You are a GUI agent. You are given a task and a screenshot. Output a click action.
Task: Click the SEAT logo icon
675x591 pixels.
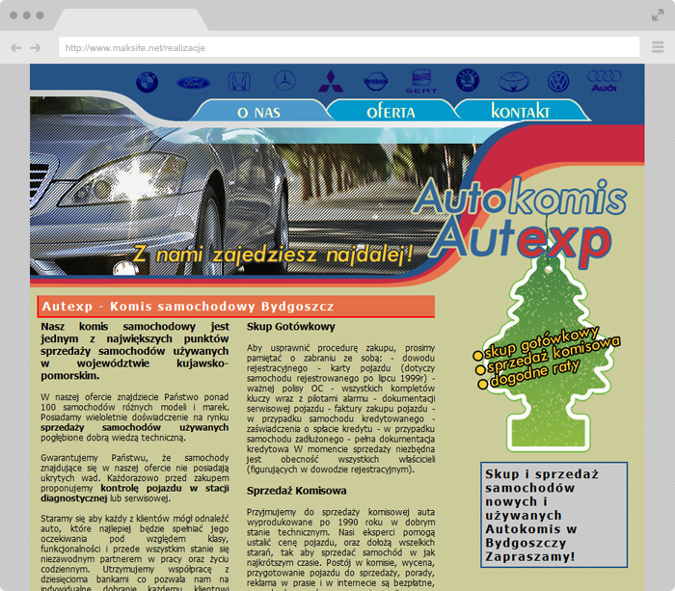tap(421, 81)
